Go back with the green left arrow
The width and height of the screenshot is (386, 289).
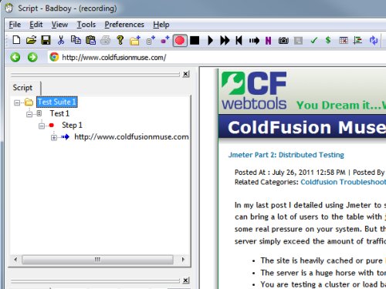(15, 57)
